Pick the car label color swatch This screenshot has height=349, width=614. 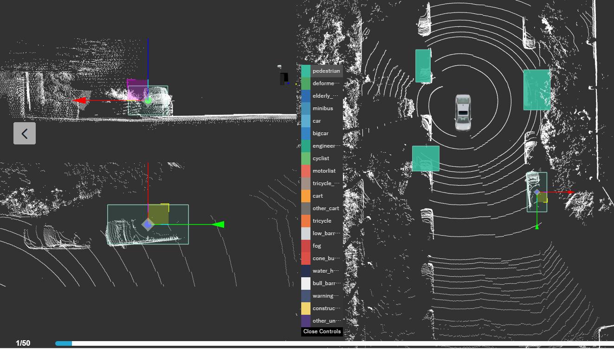306,121
